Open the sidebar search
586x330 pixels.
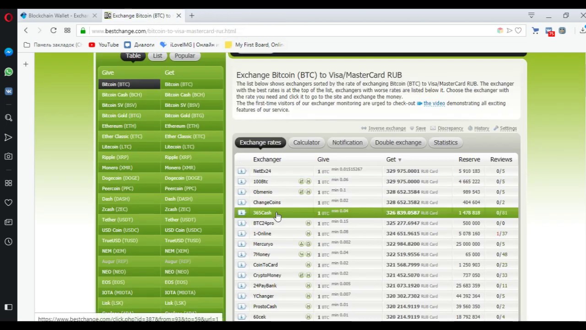coord(8,118)
